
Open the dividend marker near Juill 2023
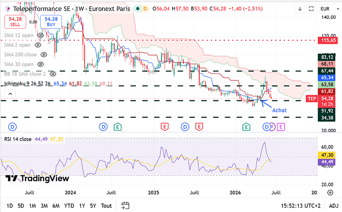12,127
